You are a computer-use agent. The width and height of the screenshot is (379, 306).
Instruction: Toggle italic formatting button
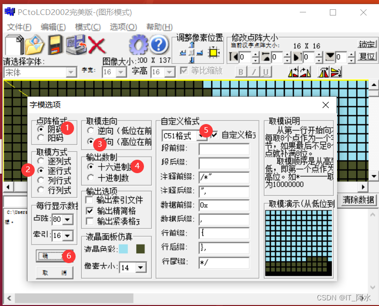pos(254,72)
